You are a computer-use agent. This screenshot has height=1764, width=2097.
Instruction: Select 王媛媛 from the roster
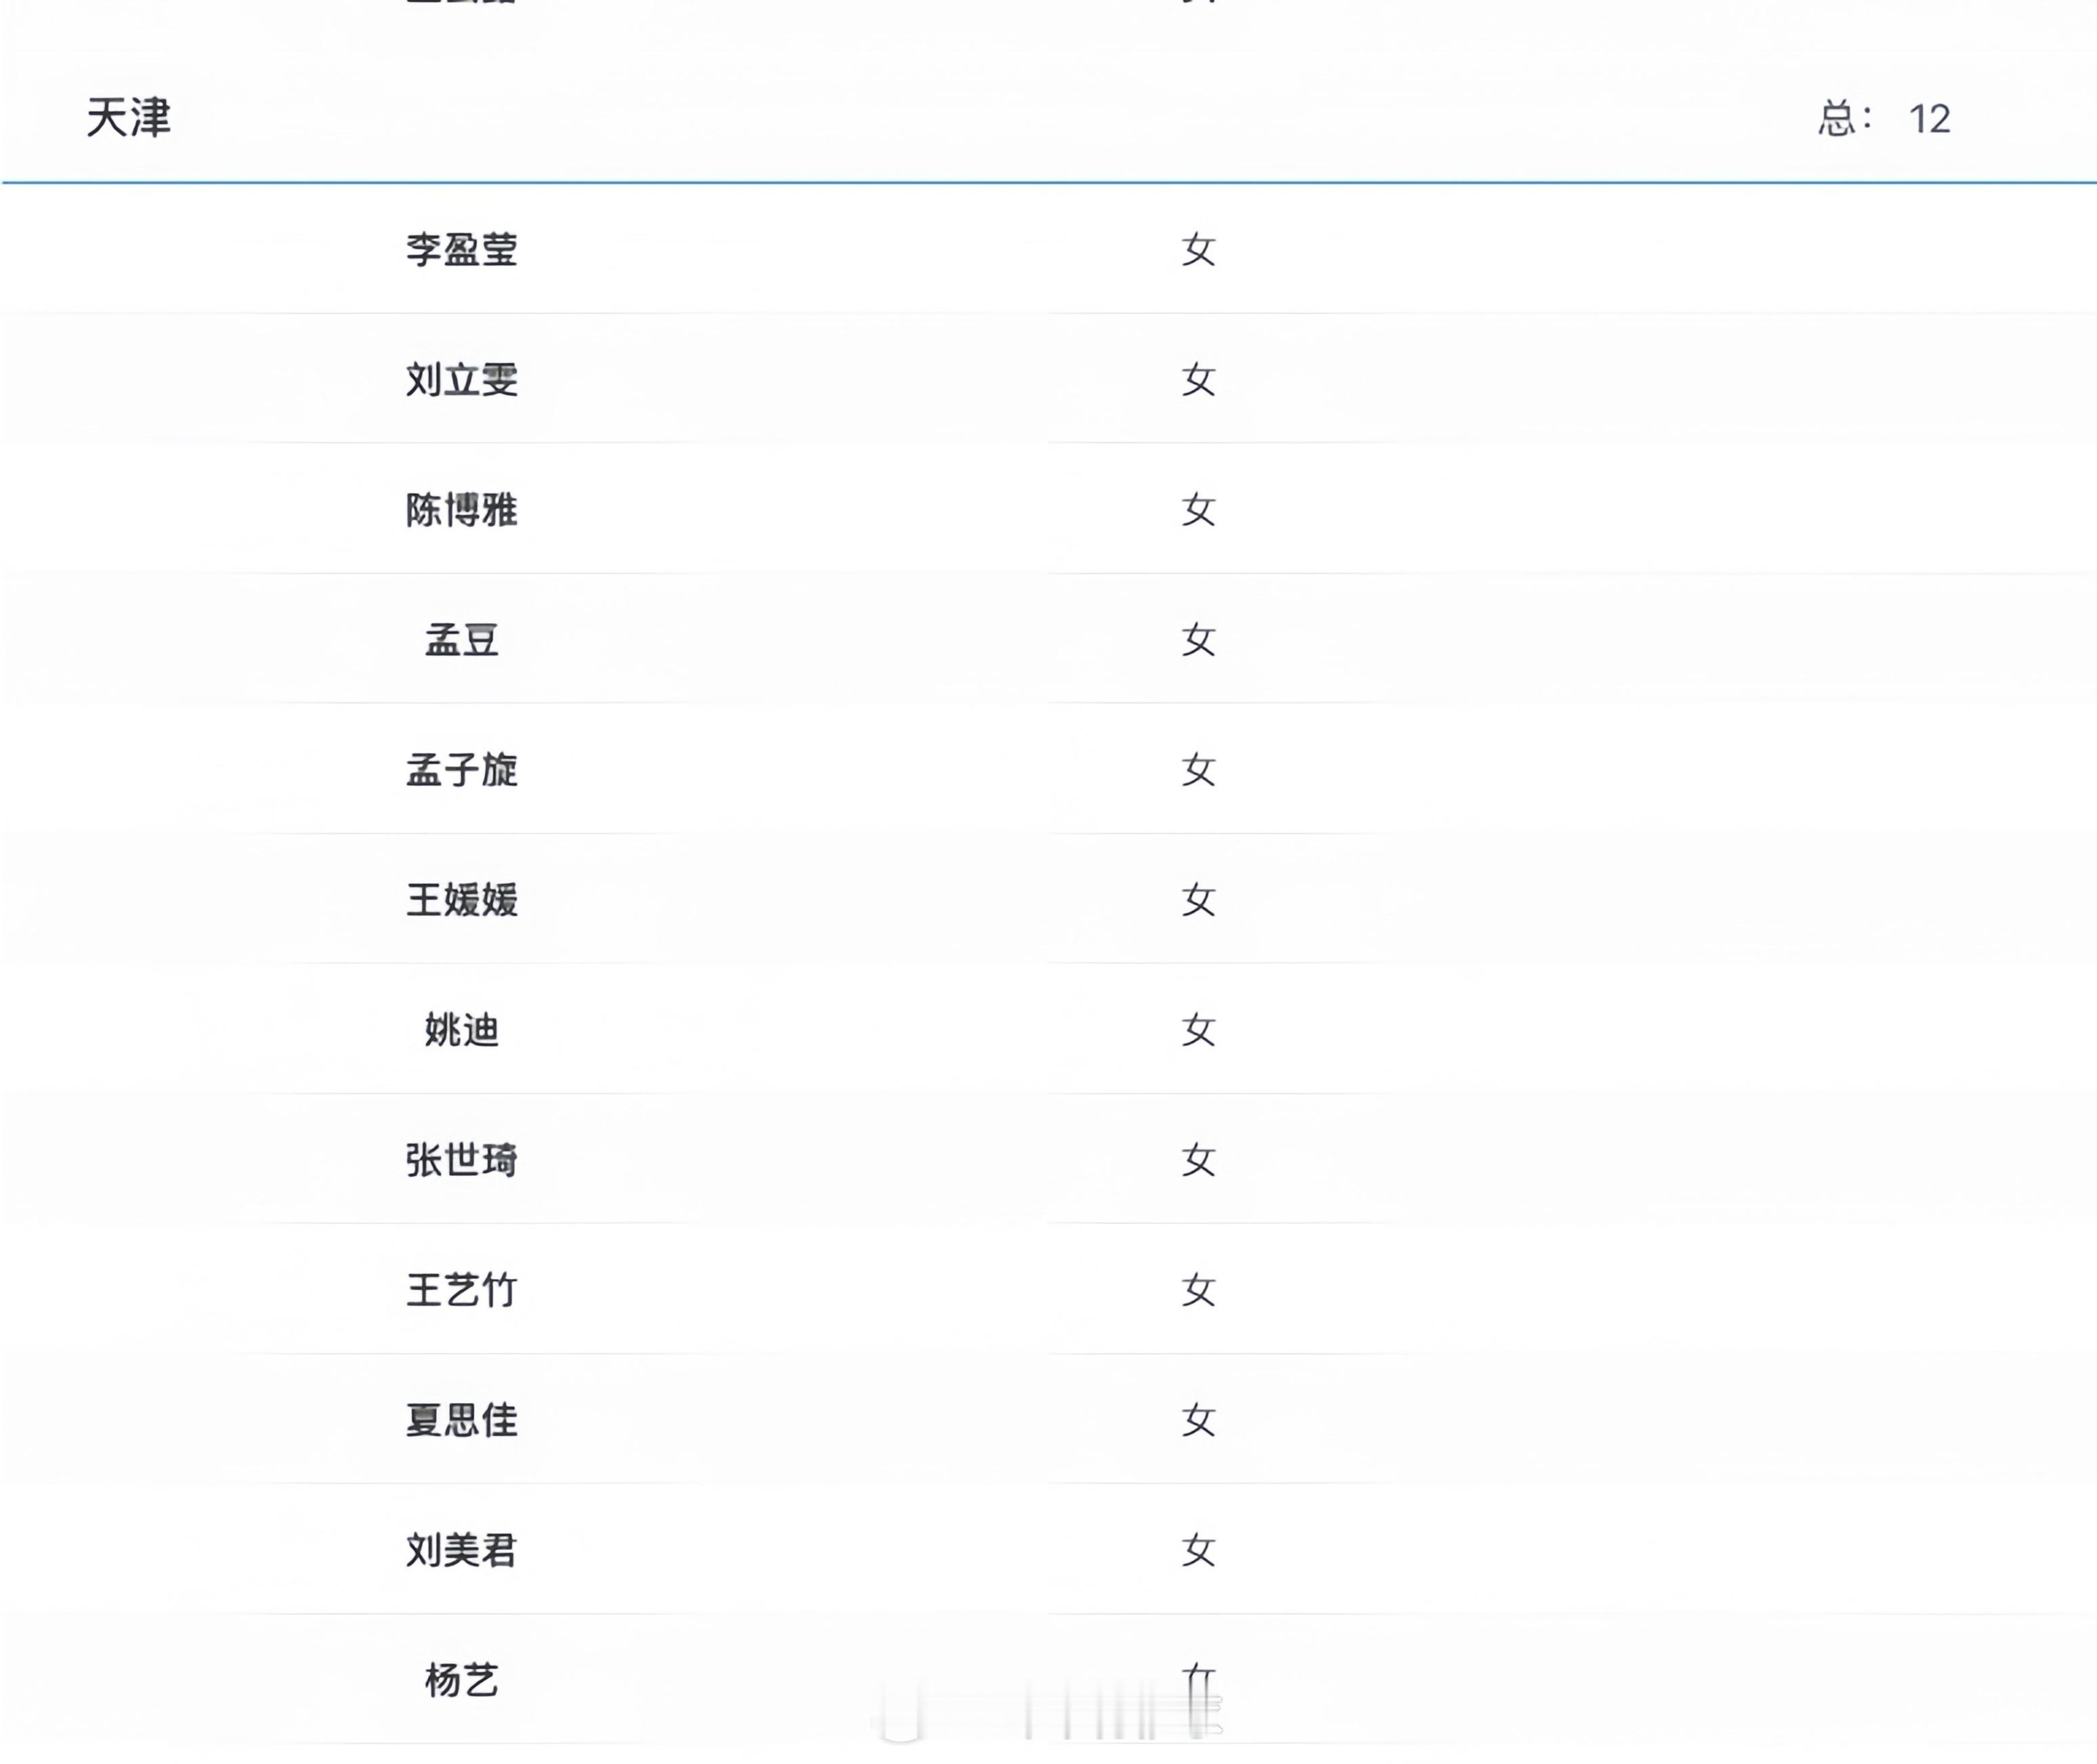(461, 900)
